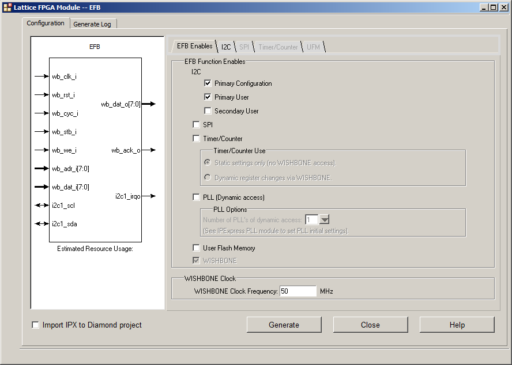
Task: Click the i2c1_scl port label
Action: coord(63,206)
